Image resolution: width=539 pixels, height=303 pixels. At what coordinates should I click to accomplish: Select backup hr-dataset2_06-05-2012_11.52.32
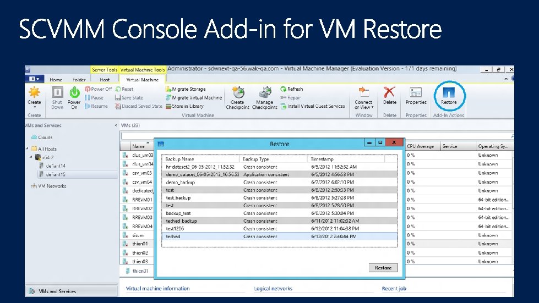pyautogui.click(x=280, y=167)
